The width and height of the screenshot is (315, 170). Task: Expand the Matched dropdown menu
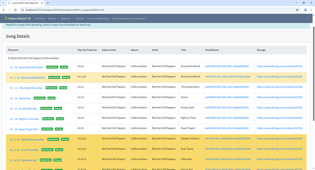67,18
